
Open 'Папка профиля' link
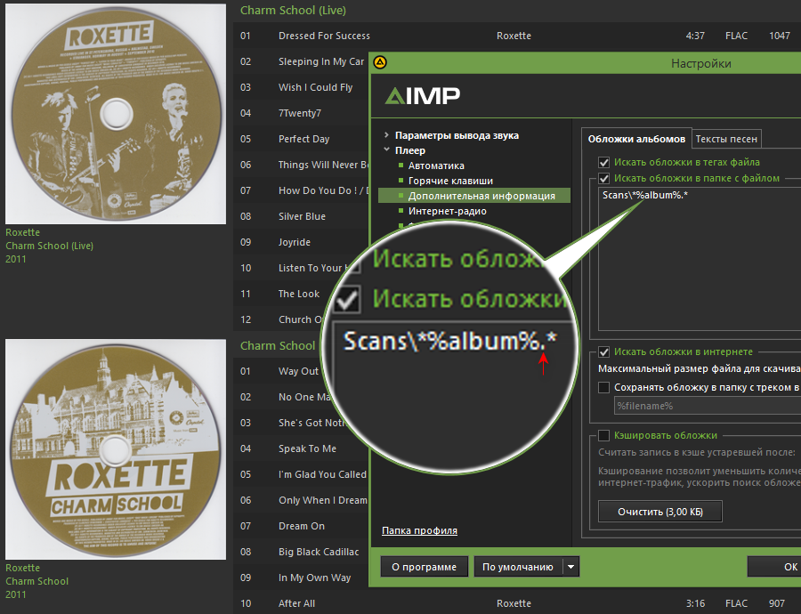[x=419, y=530]
